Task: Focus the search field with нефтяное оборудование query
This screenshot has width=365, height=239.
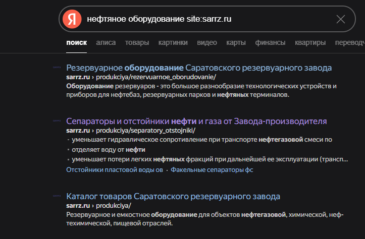Action: pyautogui.click(x=202, y=19)
